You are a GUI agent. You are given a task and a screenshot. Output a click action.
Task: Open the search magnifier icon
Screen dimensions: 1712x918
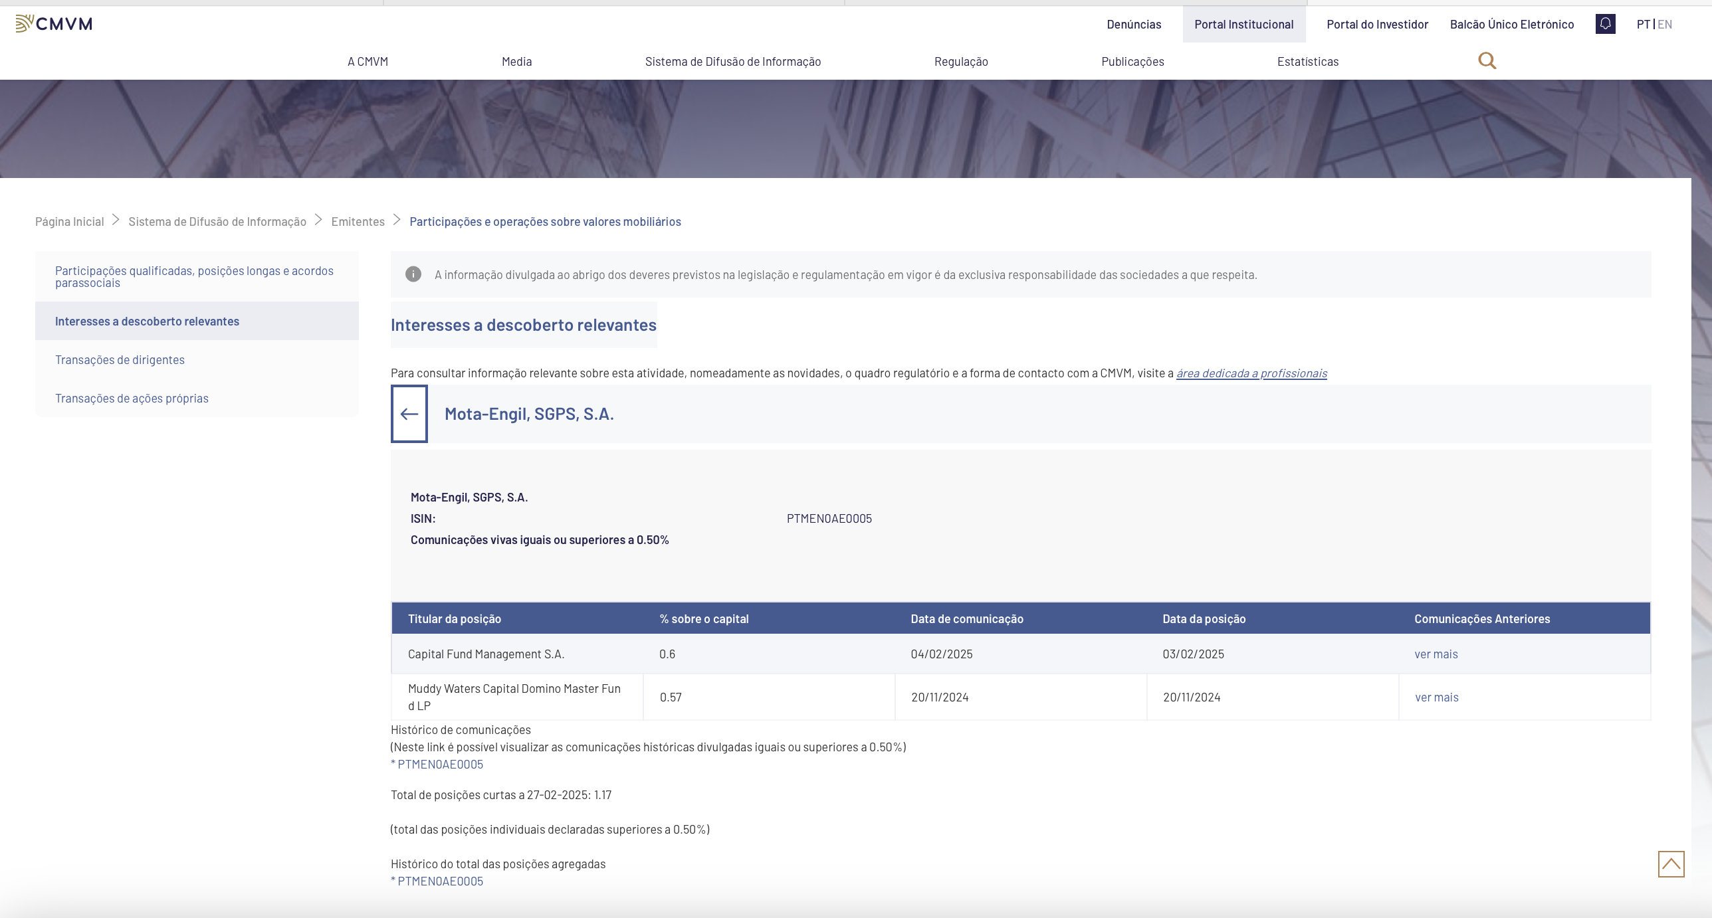[1487, 61]
